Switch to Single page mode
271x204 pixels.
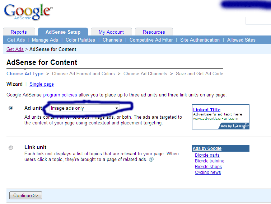tap(42, 84)
